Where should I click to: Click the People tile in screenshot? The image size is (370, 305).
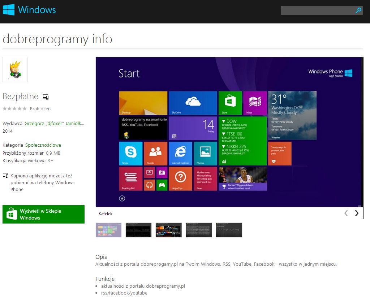[x=155, y=153]
